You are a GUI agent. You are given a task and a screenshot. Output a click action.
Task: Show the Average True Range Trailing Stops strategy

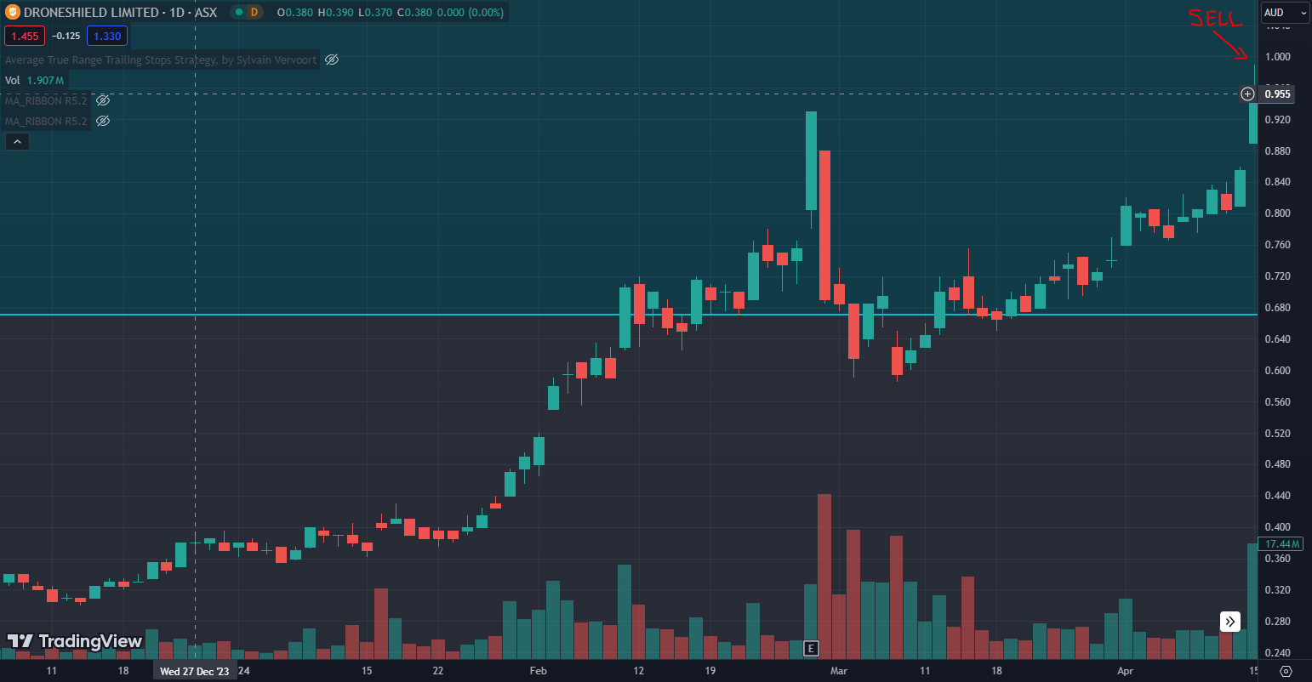pyautogui.click(x=333, y=60)
